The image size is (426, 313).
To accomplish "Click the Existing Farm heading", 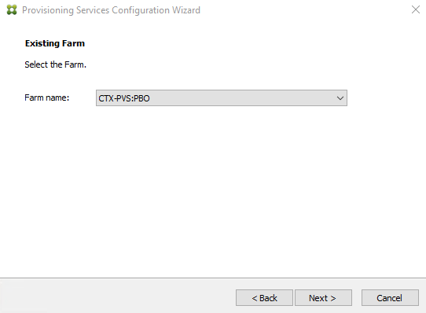I will pos(55,43).
